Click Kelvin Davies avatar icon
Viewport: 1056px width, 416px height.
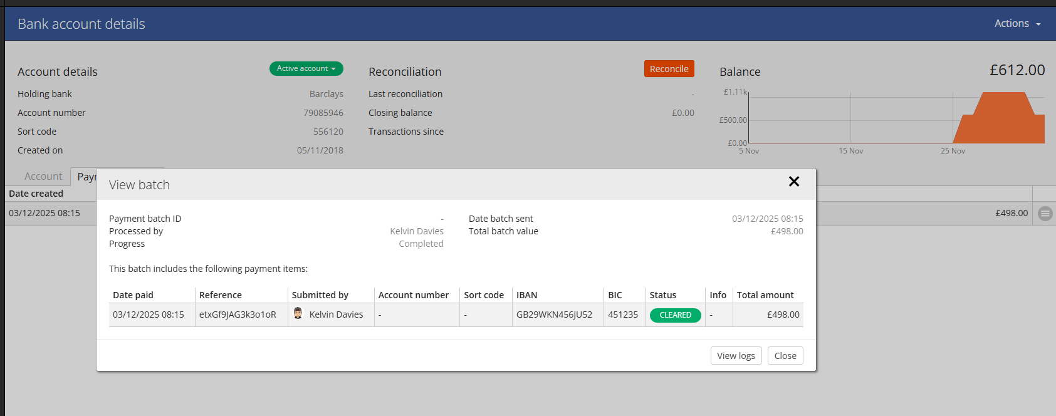click(298, 314)
